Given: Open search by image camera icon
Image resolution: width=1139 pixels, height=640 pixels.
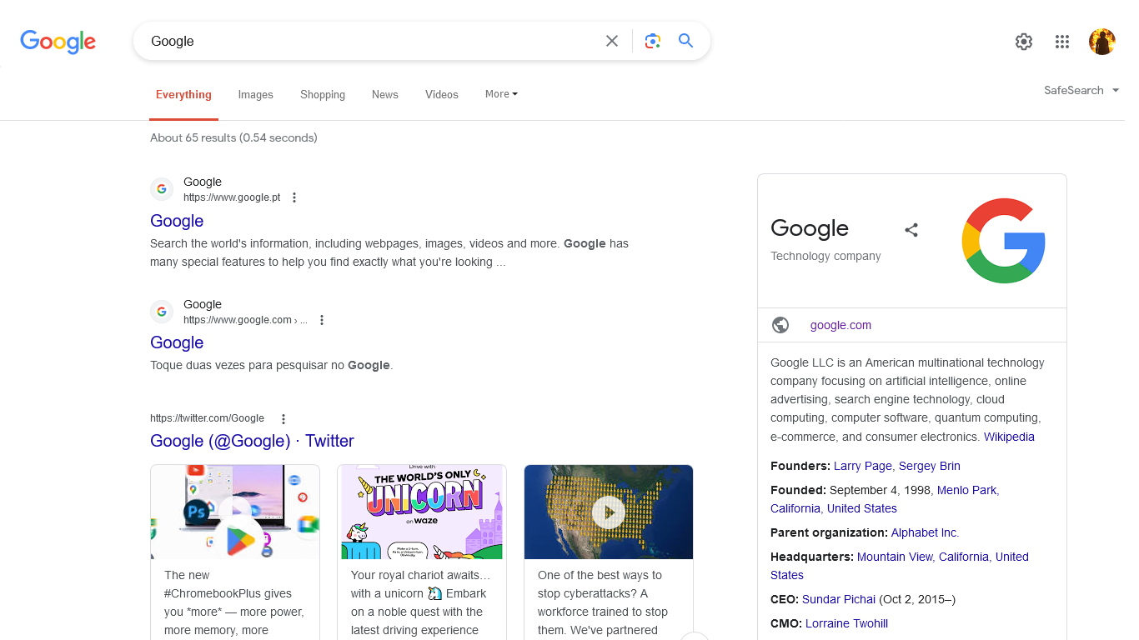Looking at the screenshot, I should tap(653, 41).
